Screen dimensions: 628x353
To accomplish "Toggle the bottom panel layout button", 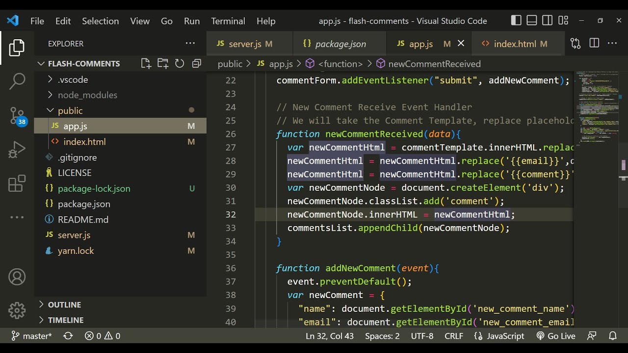I will pos(532,21).
